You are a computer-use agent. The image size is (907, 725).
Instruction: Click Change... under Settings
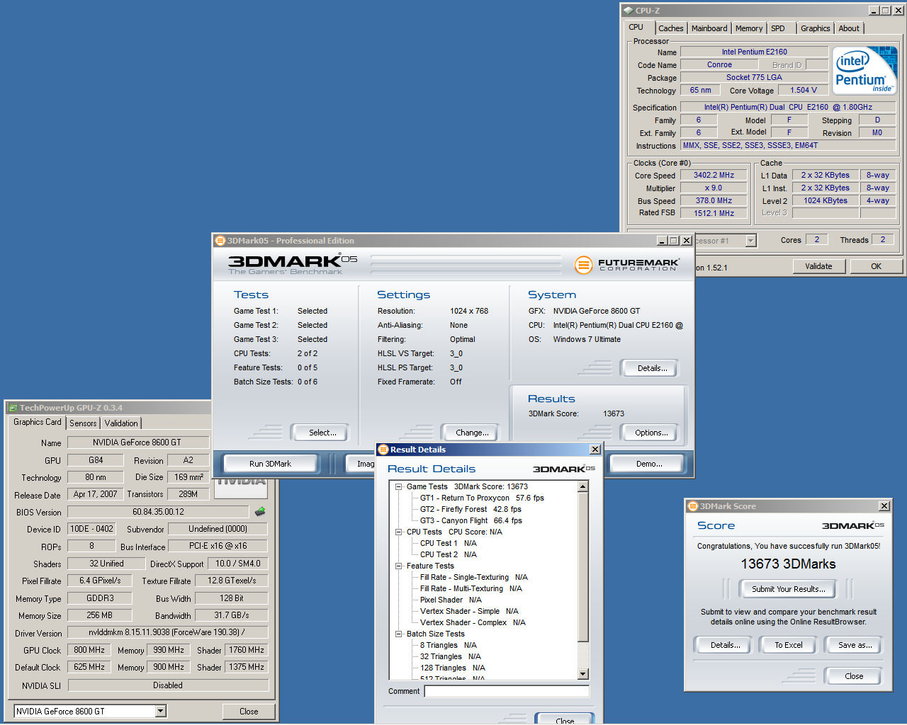(472, 433)
